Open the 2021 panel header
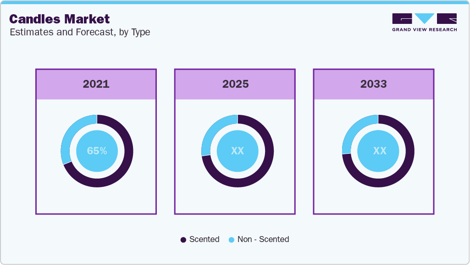This screenshot has height=265, width=470. point(96,84)
